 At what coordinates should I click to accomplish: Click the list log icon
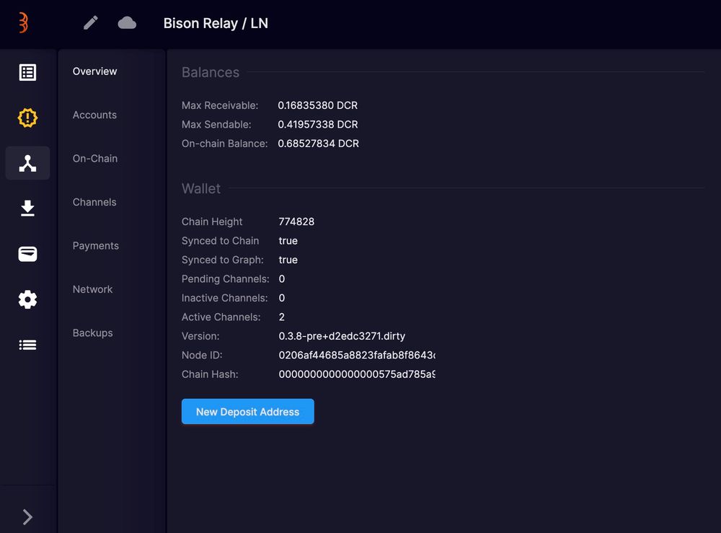[27, 345]
